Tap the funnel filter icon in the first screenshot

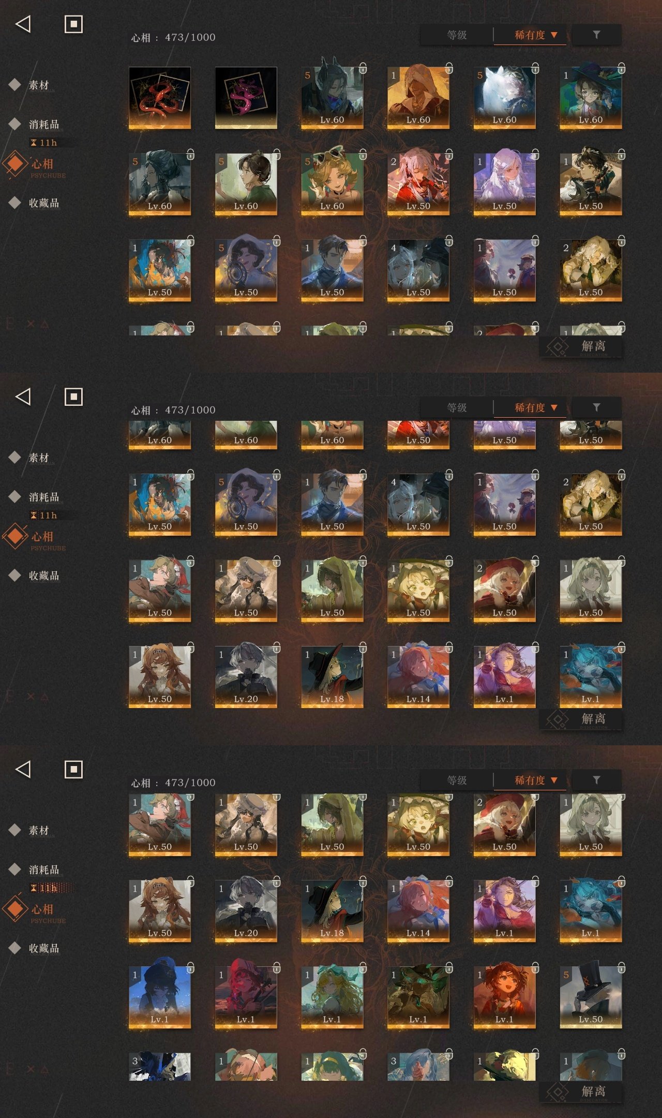click(596, 35)
